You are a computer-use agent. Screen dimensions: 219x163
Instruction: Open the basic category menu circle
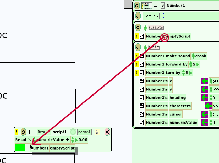(138, 47)
